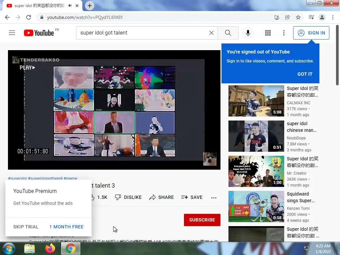Screen dimensions: 340x255
Task: Click the NoobDope channel name
Action: pyautogui.click(x=296, y=138)
